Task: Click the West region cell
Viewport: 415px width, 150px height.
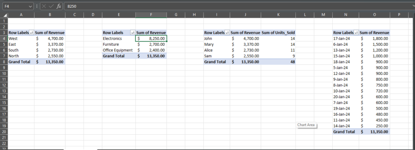Action: pyautogui.click(x=21, y=38)
